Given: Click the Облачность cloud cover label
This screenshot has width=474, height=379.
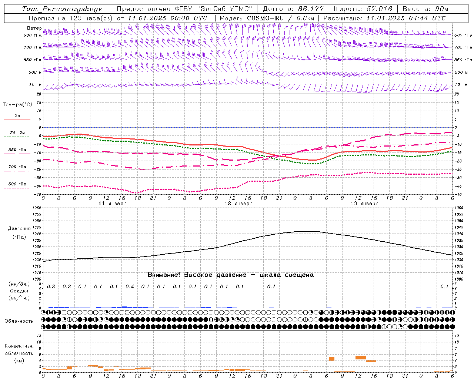Looking at the screenshot, I should pyautogui.click(x=19, y=321).
